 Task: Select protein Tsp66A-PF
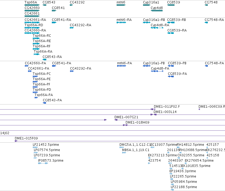pyautogui.click(x=35, y=87)
